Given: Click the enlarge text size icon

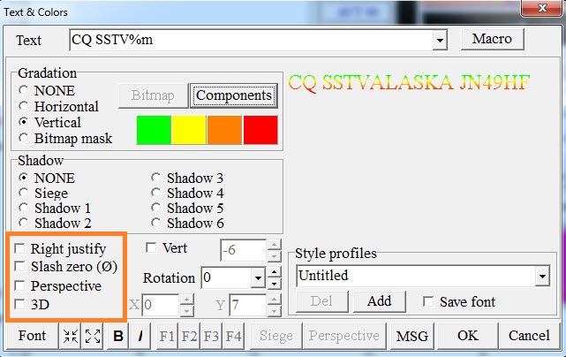Looking at the screenshot, I should [93, 336].
